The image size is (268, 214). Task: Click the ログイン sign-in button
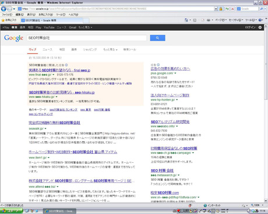pyautogui.click(x=250, y=27)
